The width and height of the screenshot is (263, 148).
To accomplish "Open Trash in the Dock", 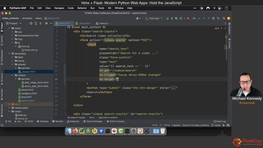I will 163,131.
